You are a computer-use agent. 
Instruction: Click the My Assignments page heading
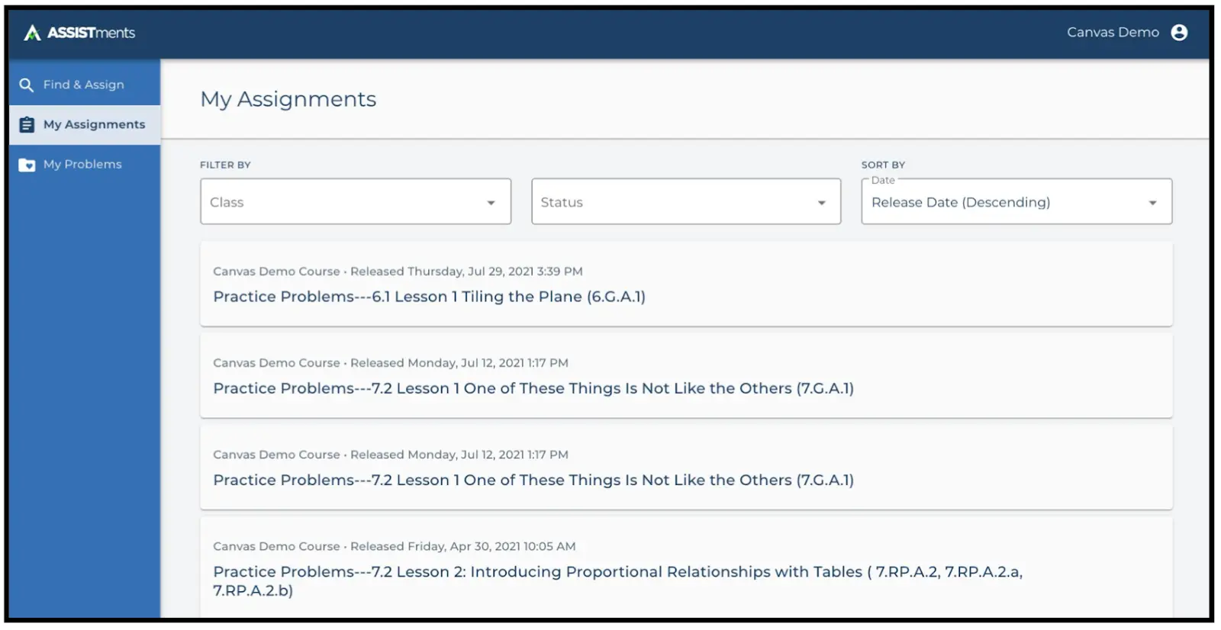[x=288, y=98]
